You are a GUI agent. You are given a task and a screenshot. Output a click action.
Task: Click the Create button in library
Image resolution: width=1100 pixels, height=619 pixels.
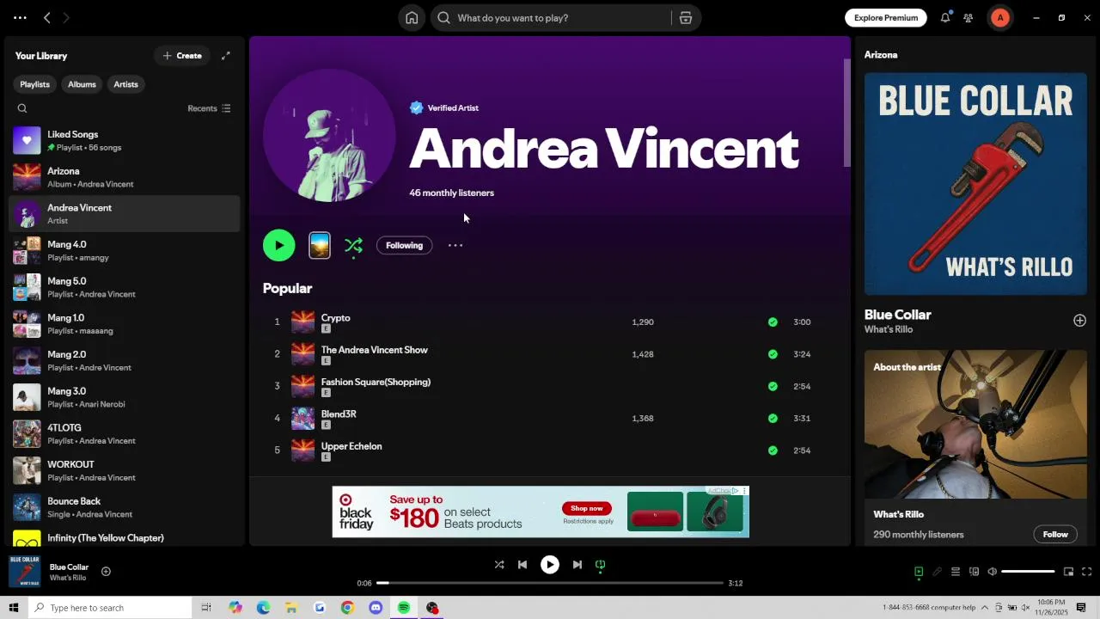coord(182,56)
